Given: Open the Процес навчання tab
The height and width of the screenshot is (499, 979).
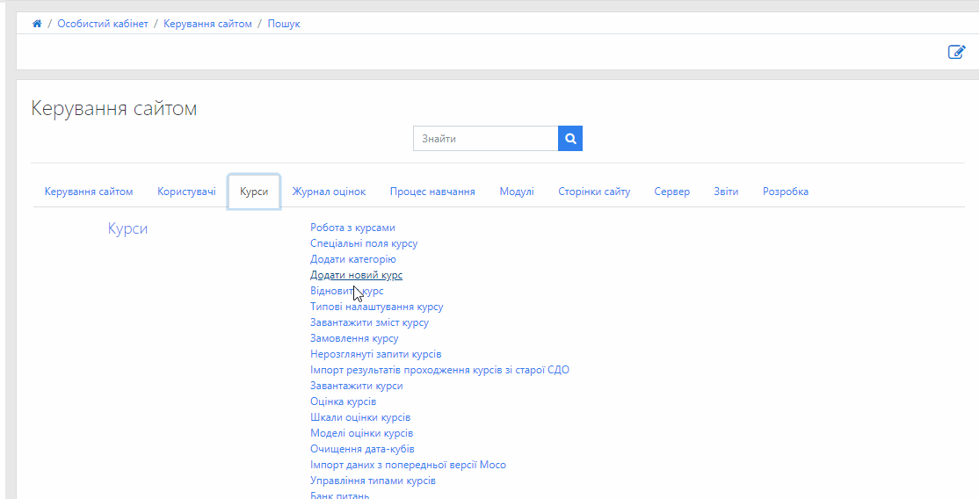Looking at the screenshot, I should (x=432, y=192).
